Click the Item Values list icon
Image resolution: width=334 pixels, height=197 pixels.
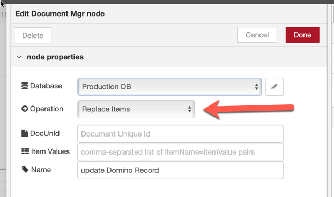click(25, 151)
